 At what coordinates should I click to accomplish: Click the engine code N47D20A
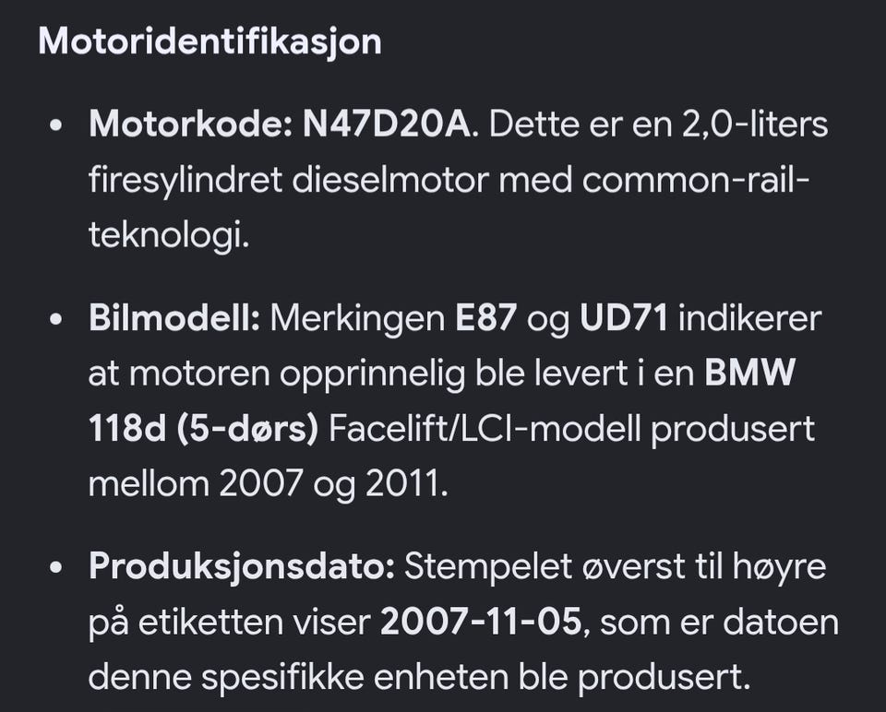[x=387, y=124]
